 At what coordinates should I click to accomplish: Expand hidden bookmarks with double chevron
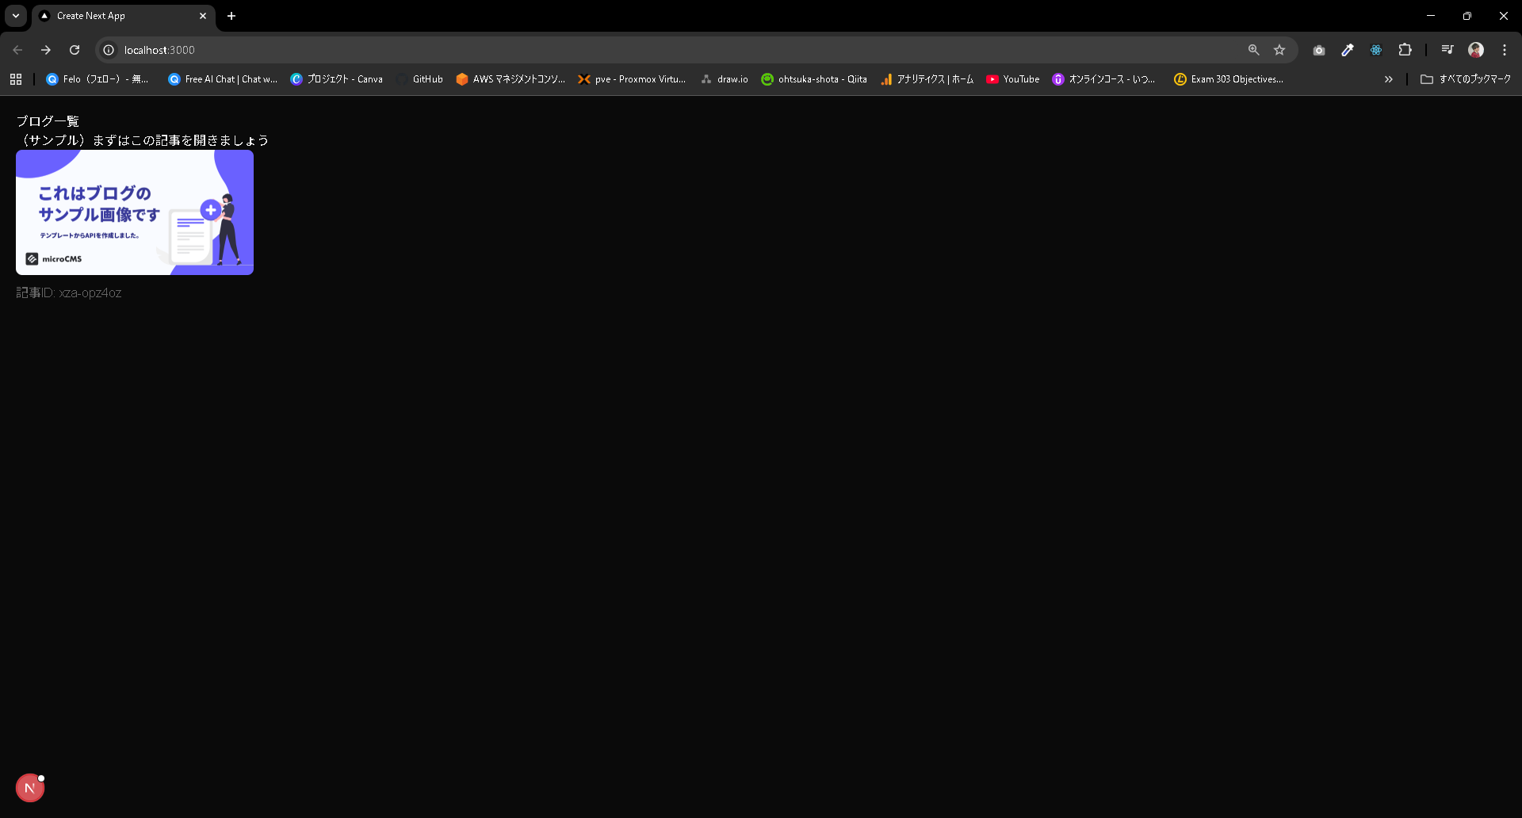click(x=1388, y=79)
